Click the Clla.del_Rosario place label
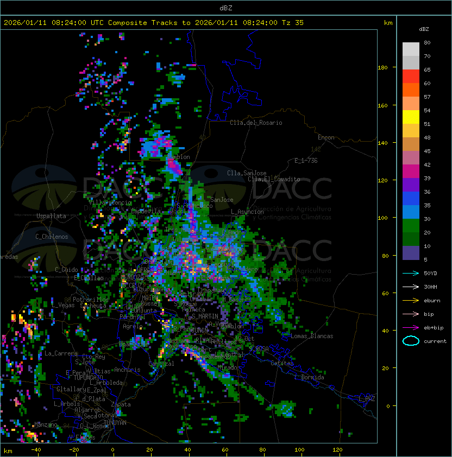The width and height of the screenshot is (452, 457). coord(256,123)
